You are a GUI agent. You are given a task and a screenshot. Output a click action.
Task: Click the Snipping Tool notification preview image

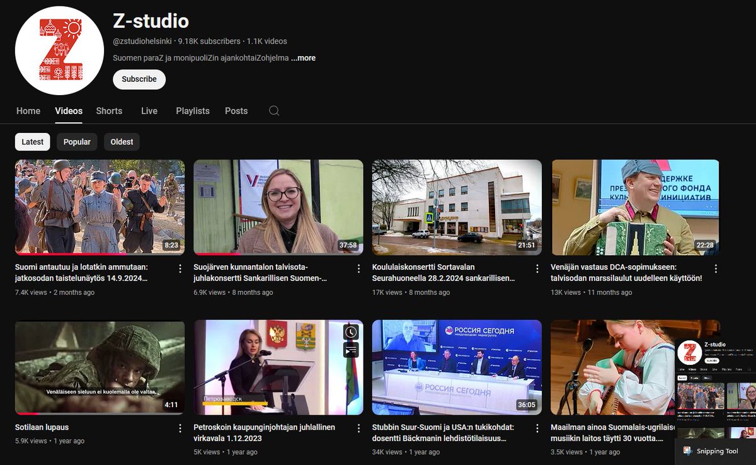click(716, 387)
